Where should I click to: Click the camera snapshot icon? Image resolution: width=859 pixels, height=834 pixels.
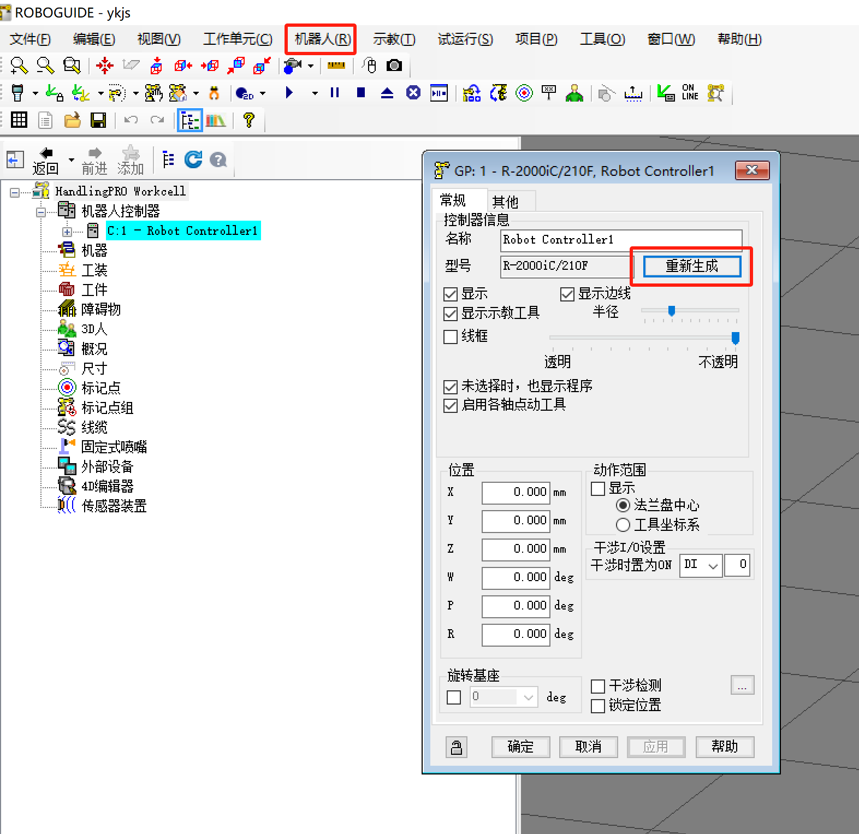(x=394, y=66)
